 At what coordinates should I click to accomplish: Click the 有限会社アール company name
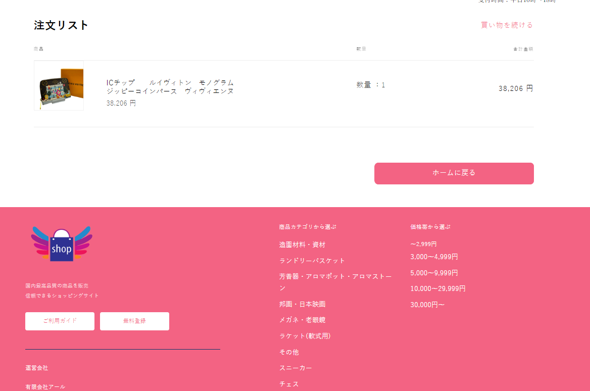(45, 386)
